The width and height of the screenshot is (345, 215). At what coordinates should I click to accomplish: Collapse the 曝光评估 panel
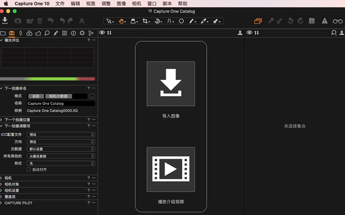click(1, 40)
